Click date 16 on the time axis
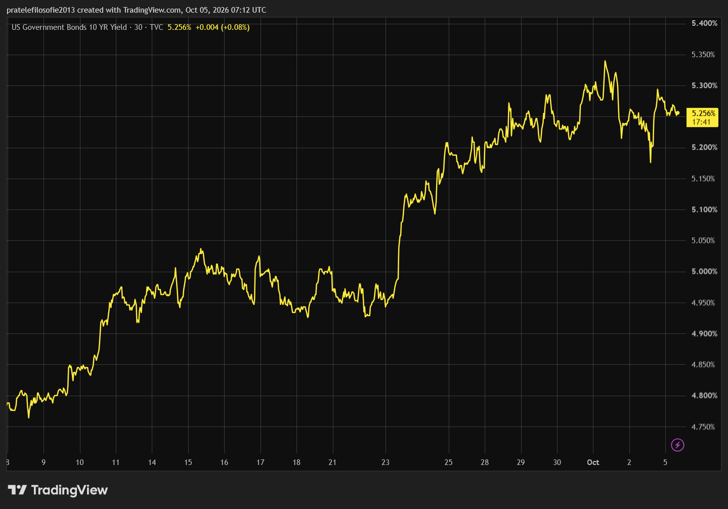Image resolution: width=728 pixels, height=509 pixels. pos(224,462)
